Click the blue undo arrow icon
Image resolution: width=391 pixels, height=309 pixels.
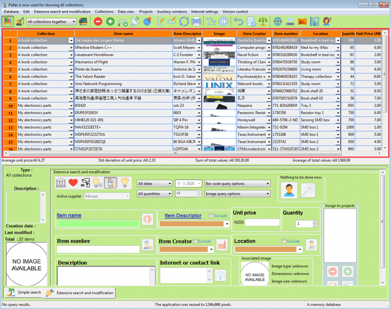[238, 21]
